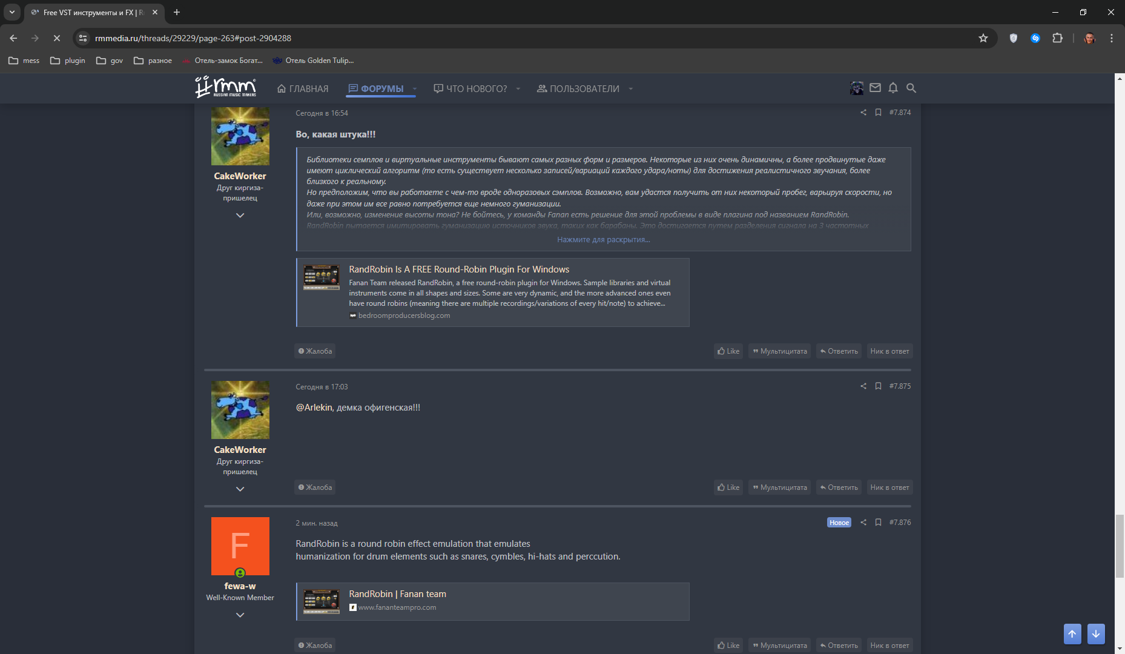Open the разное bookmarks folder
Image resolution: width=1125 pixels, height=654 pixels.
coord(153,61)
